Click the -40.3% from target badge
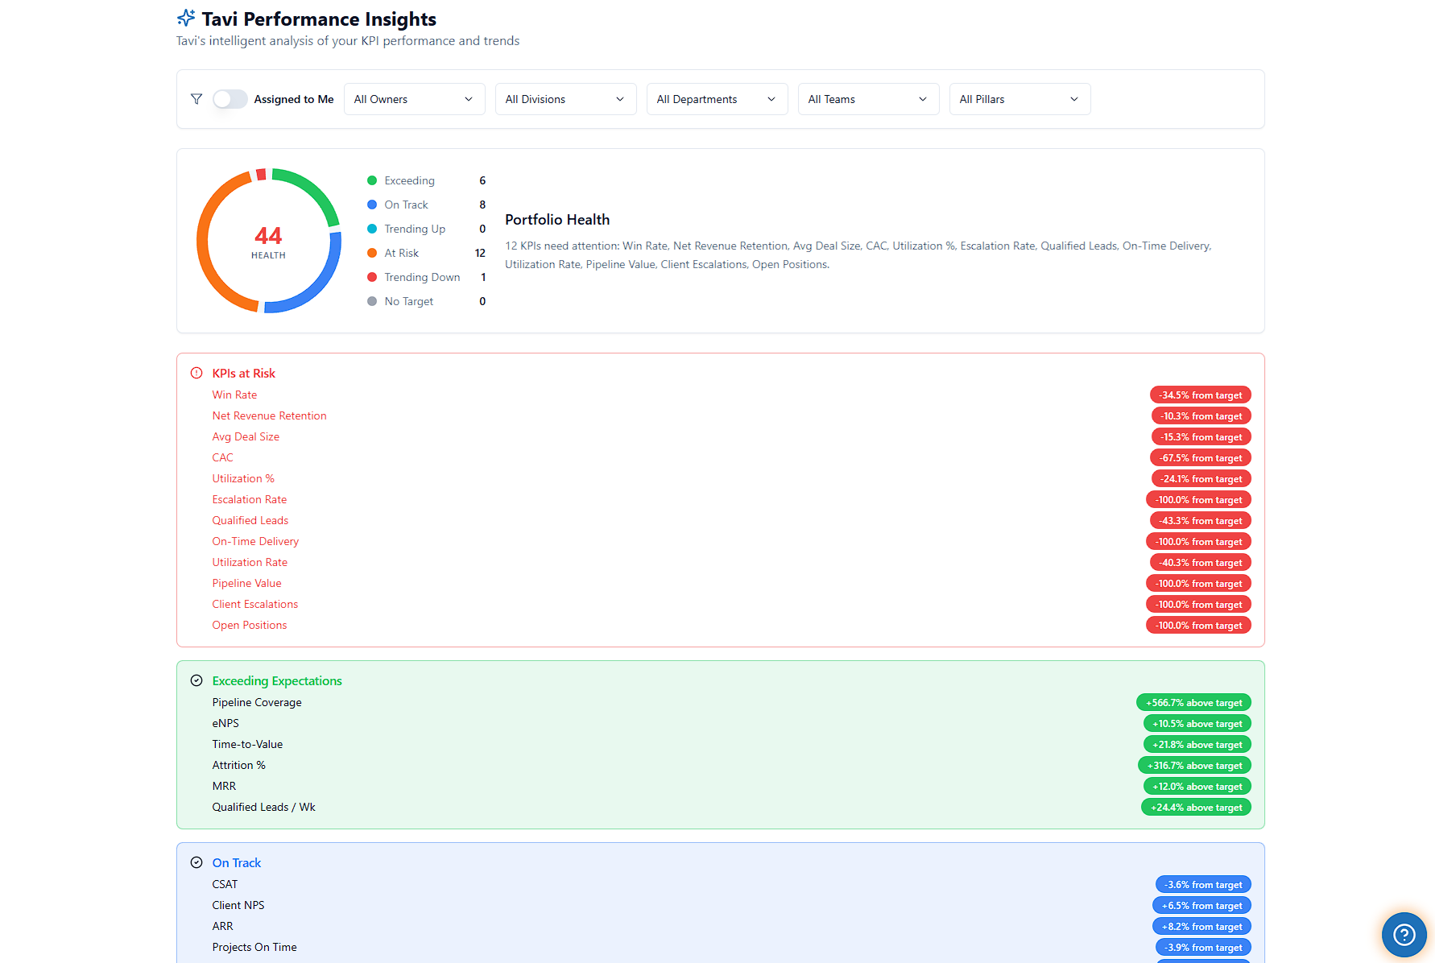1435x963 pixels. [x=1200, y=562]
